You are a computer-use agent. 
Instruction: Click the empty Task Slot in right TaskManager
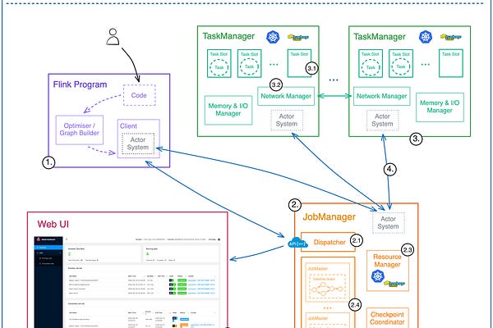[x=451, y=63]
